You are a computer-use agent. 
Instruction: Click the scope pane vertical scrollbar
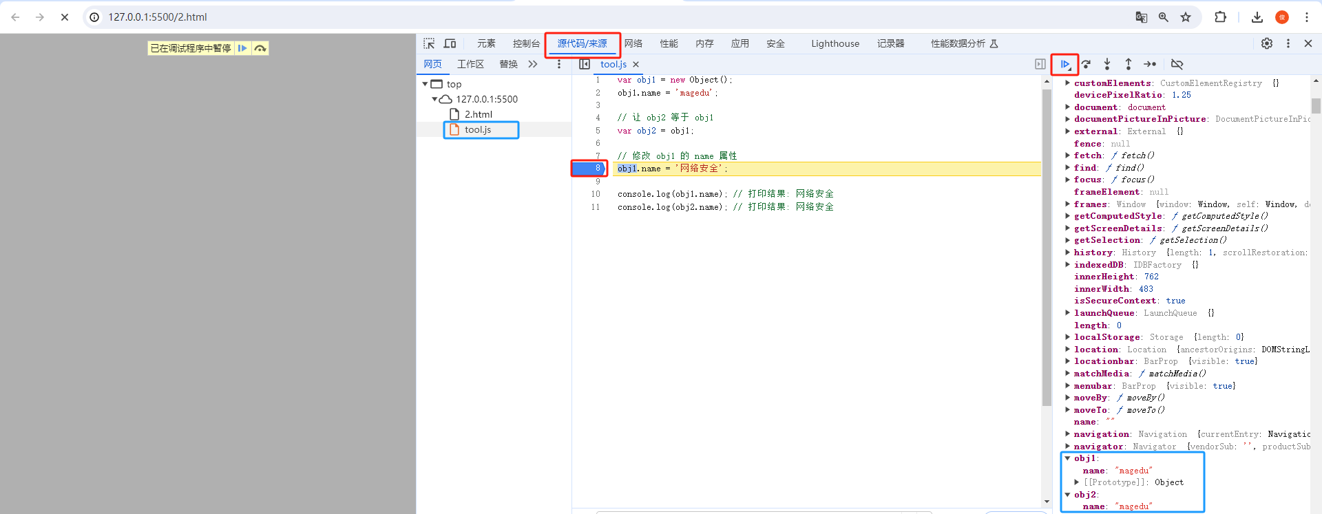[x=1316, y=106]
